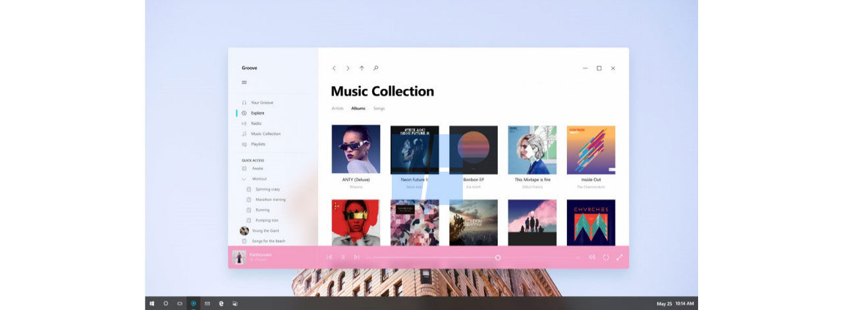843x310 pixels.
Task: Open the ANTY (Deluxe) album cover
Action: (356, 149)
